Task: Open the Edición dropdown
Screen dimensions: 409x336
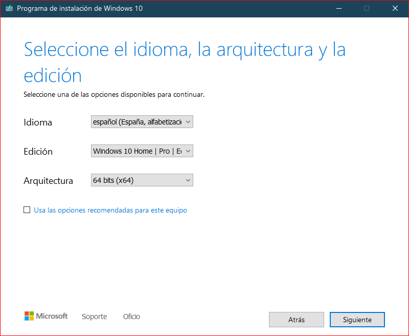Action: [x=142, y=151]
